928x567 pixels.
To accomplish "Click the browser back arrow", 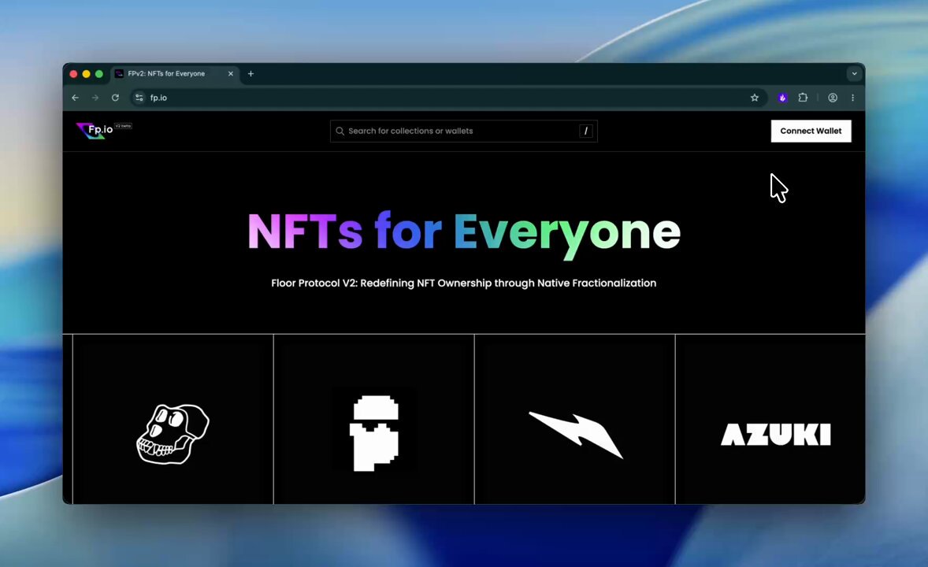I will pyautogui.click(x=75, y=98).
